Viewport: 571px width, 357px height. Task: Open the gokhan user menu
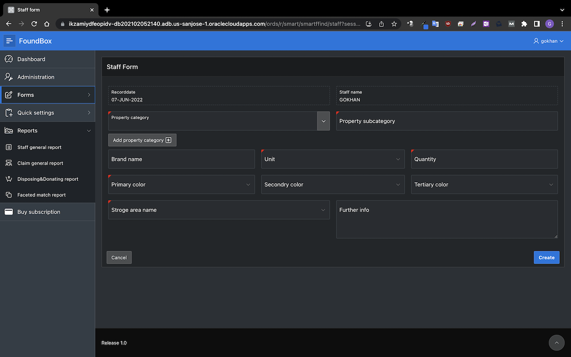(549, 41)
